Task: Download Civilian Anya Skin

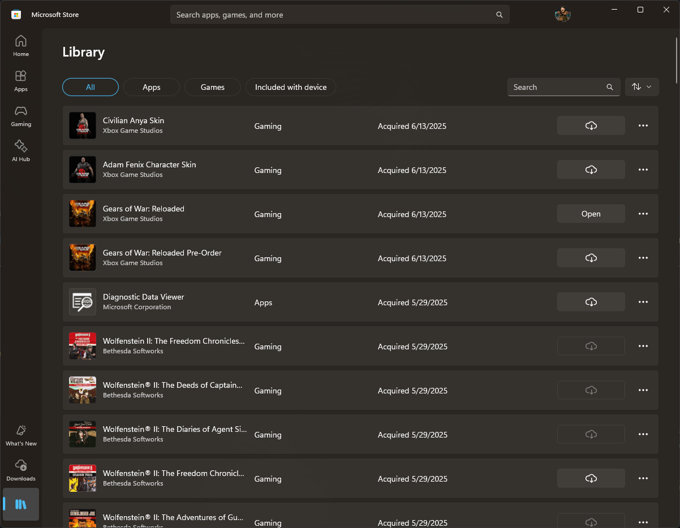Action: point(591,125)
